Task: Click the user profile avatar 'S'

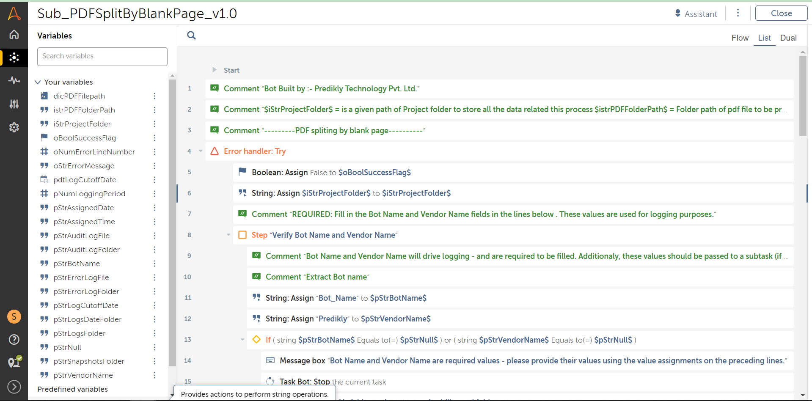Action: (14, 316)
